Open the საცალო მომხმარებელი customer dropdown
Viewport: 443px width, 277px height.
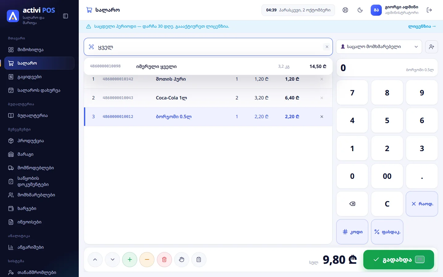pos(379,47)
